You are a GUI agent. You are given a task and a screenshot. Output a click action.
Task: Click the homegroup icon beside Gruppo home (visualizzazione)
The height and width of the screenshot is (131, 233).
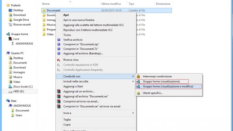click(x=138, y=82)
